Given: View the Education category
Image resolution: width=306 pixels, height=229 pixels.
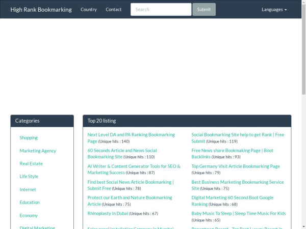Looking at the screenshot, I should (x=30, y=202).
